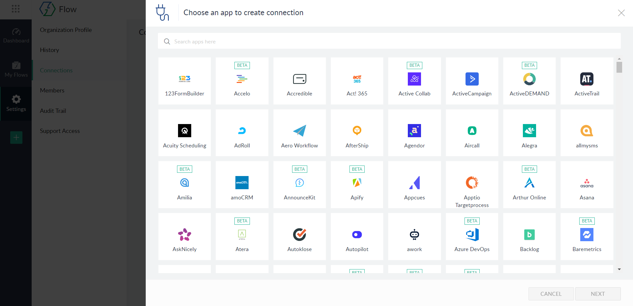Open History in settings menu
633x306 pixels.
[49, 50]
